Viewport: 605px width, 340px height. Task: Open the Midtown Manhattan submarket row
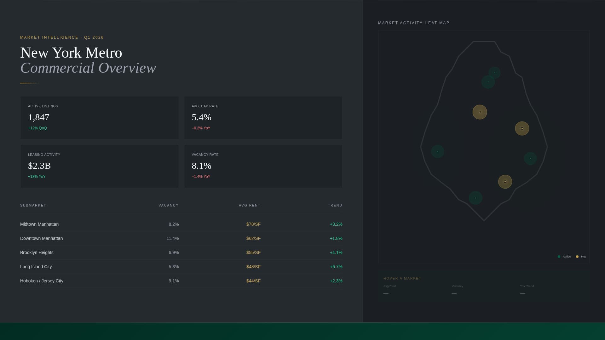point(181,224)
